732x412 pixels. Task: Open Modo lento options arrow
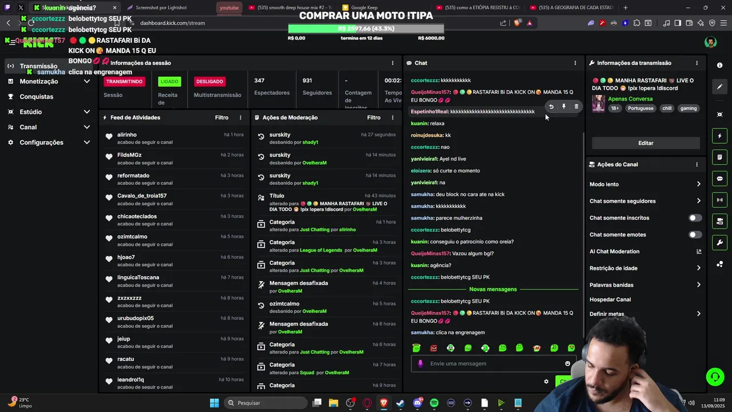[x=698, y=184]
